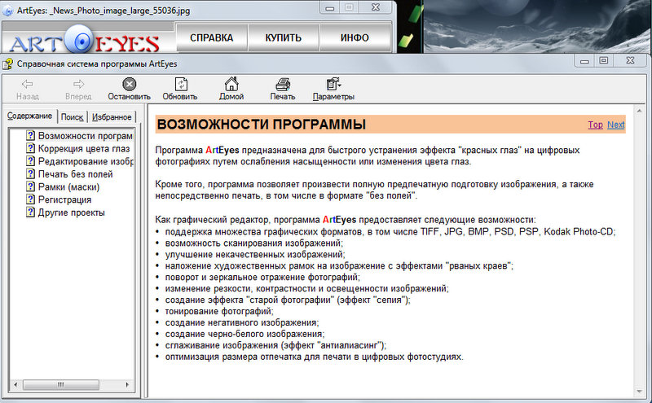
Task: Click the Назад back arrow icon
Action: (x=28, y=85)
